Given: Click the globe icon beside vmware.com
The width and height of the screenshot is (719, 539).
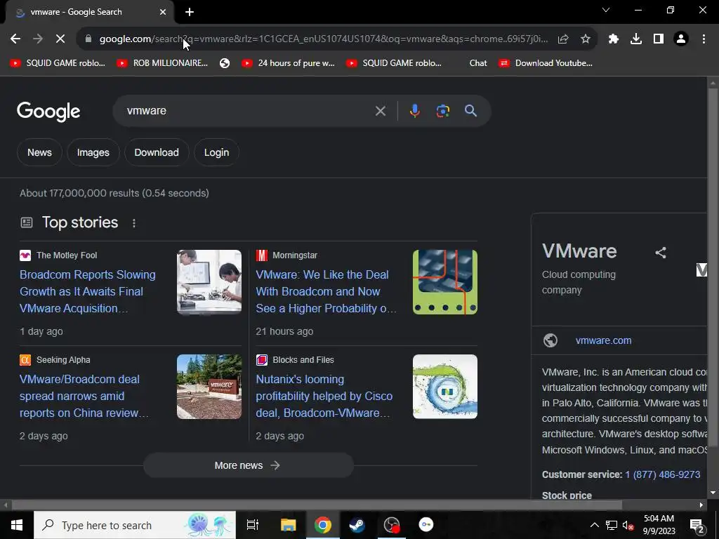Looking at the screenshot, I should [x=550, y=340].
